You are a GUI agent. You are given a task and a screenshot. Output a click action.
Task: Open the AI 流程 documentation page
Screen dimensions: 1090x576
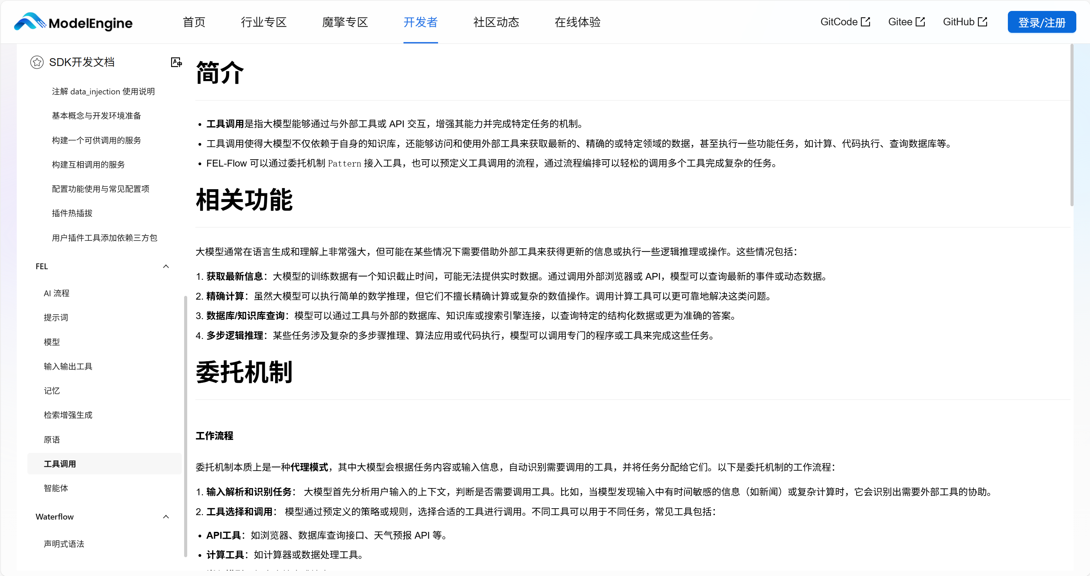point(57,293)
